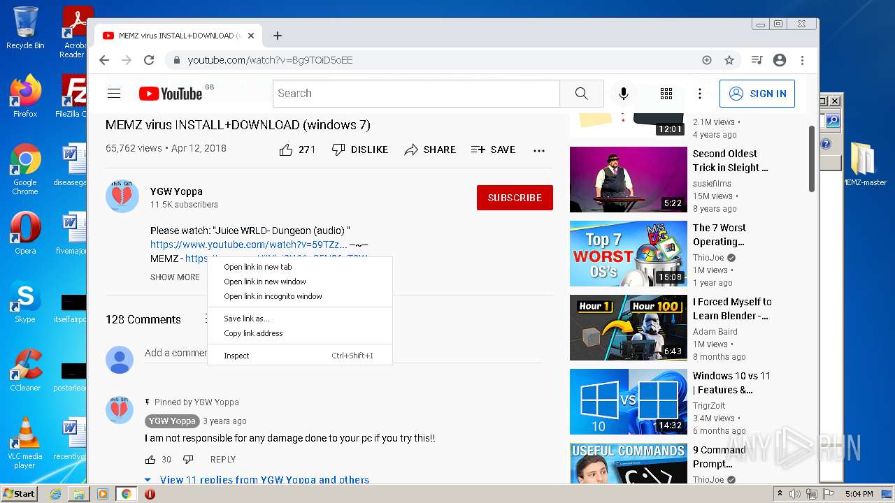This screenshot has height=503, width=895.
Task: Open Chrome media control icon
Action: click(757, 60)
